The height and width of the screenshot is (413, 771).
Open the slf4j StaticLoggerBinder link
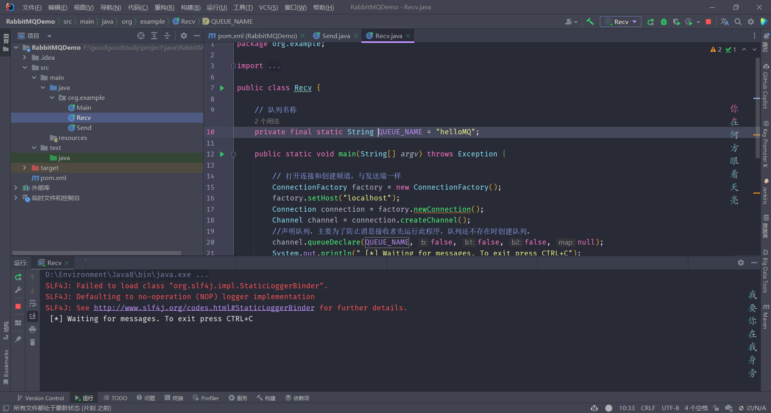point(204,308)
